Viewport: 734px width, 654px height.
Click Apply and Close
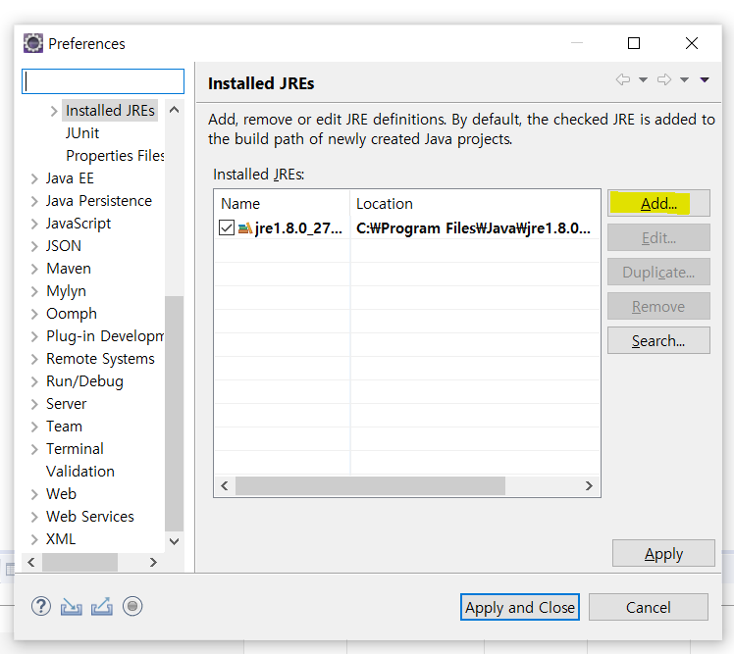(520, 607)
